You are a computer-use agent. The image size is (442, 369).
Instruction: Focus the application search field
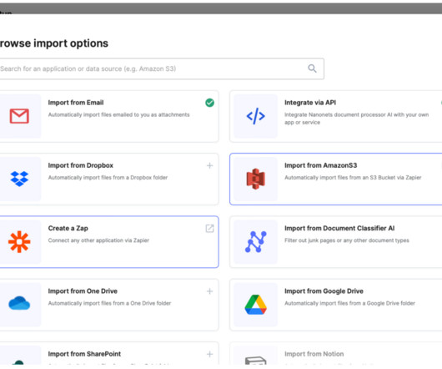coord(162,68)
